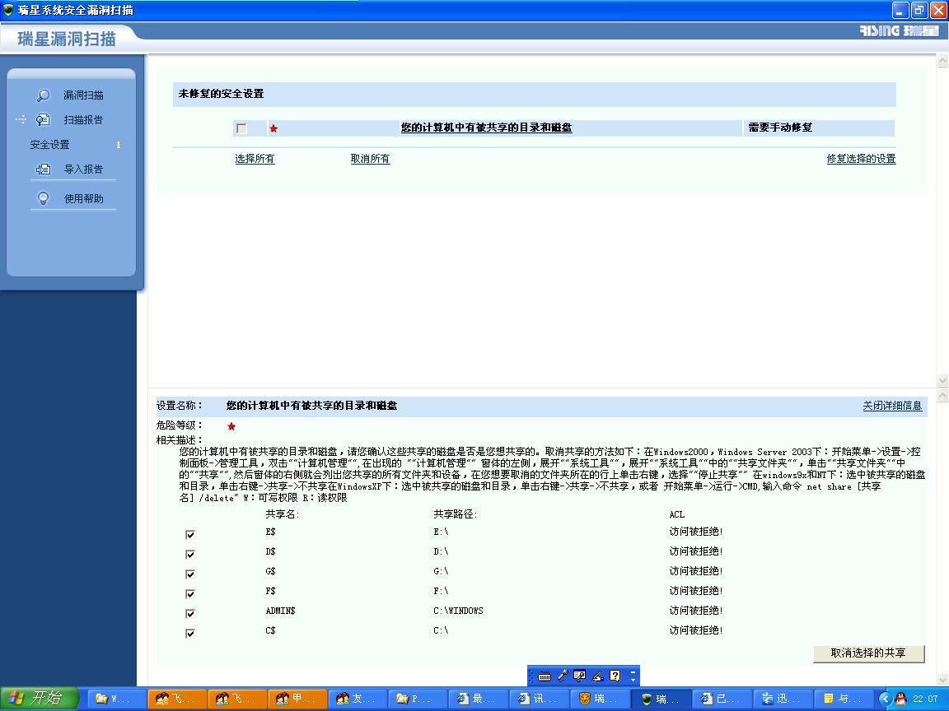Switch to 最... browser taskbar button
Image resolution: width=949 pixels, height=711 pixels.
[479, 699]
